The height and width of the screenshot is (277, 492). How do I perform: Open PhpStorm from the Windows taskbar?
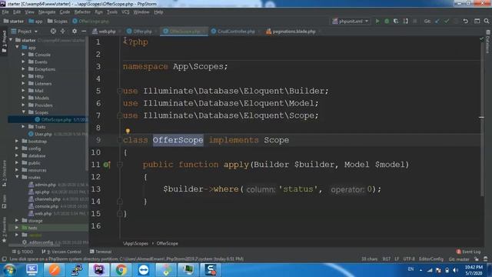click(x=99, y=270)
